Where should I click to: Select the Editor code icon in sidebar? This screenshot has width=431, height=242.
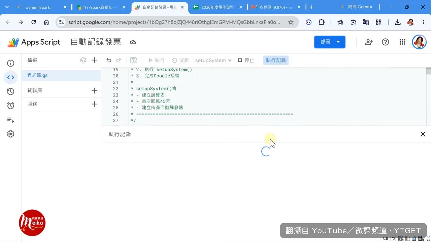(11, 77)
